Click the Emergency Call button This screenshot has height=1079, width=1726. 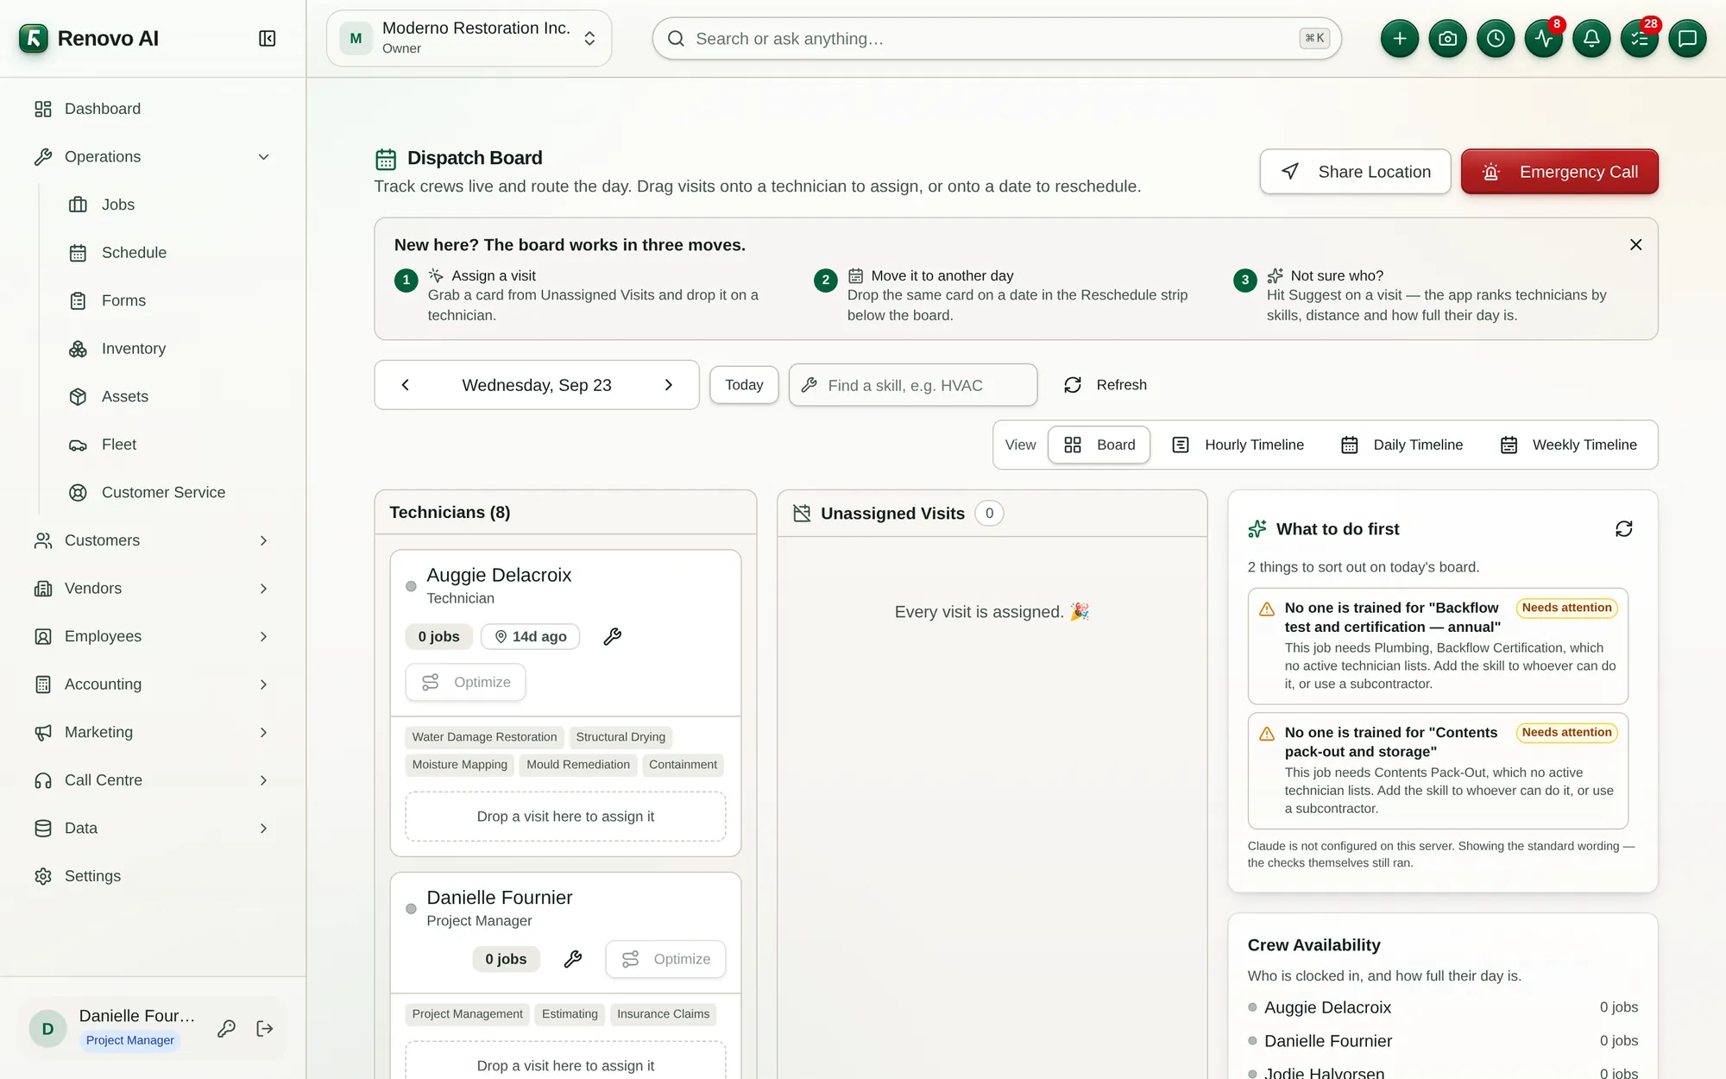tap(1559, 172)
